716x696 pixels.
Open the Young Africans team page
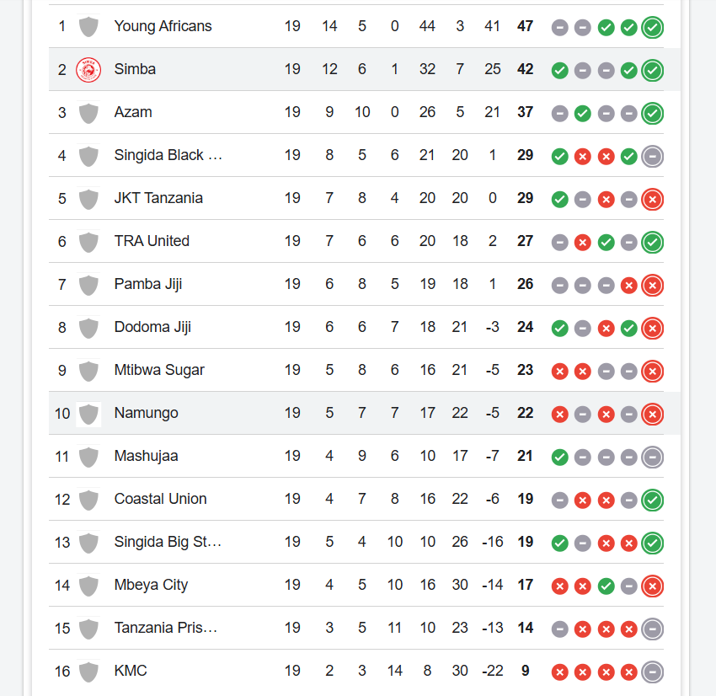163,26
